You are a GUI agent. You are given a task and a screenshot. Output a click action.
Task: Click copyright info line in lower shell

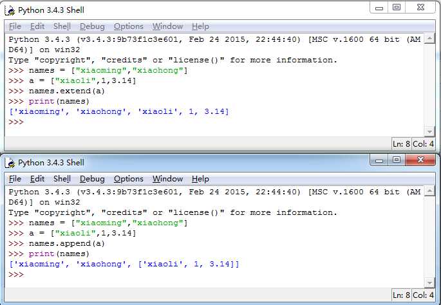click(173, 212)
